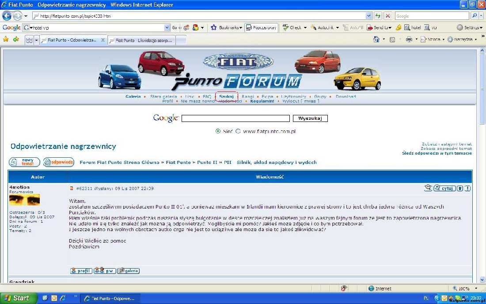Click the report post exclamation icon
This screenshot has width=486, height=304.
coord(467,188)
